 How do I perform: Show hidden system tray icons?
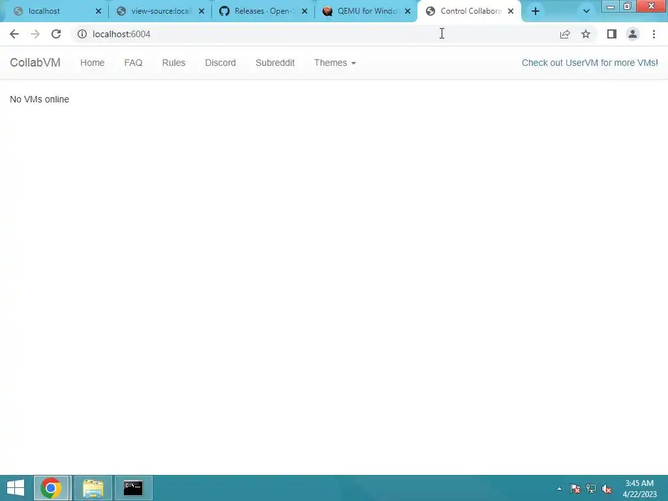pyautogui.click(x=559, y=489)
